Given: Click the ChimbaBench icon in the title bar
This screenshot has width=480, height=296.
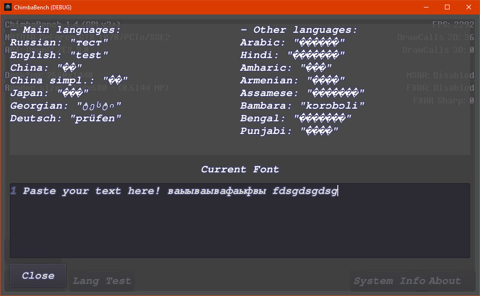Looking at the screenshot, I should pos(7,7).
